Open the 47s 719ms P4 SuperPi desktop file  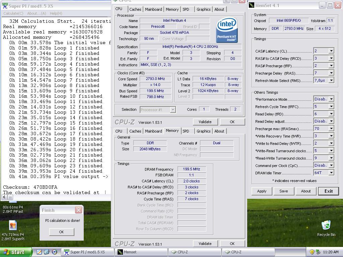tap(13, 230)
